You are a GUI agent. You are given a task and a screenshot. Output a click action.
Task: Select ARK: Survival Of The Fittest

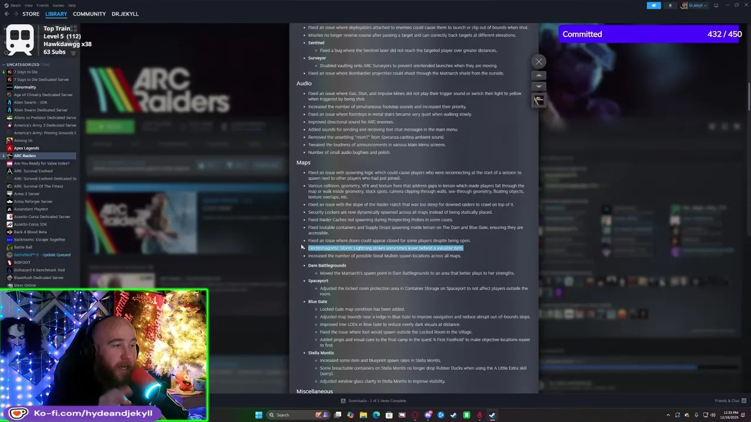[38, 186]
